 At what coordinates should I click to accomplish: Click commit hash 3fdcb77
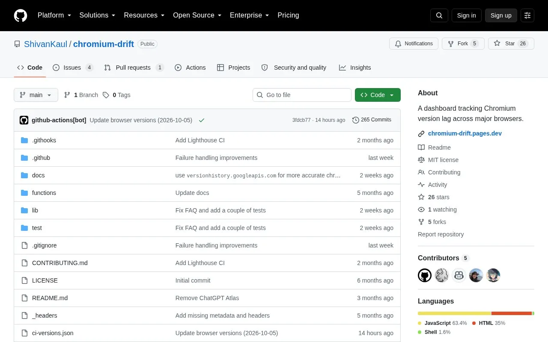[301, 120]
